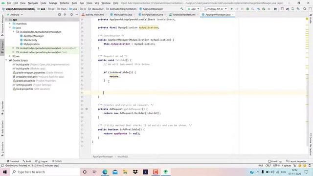The image size is (313, 176).
Task: Open Cortana circle icon on taskbar
Action: [x=85, y=172]
